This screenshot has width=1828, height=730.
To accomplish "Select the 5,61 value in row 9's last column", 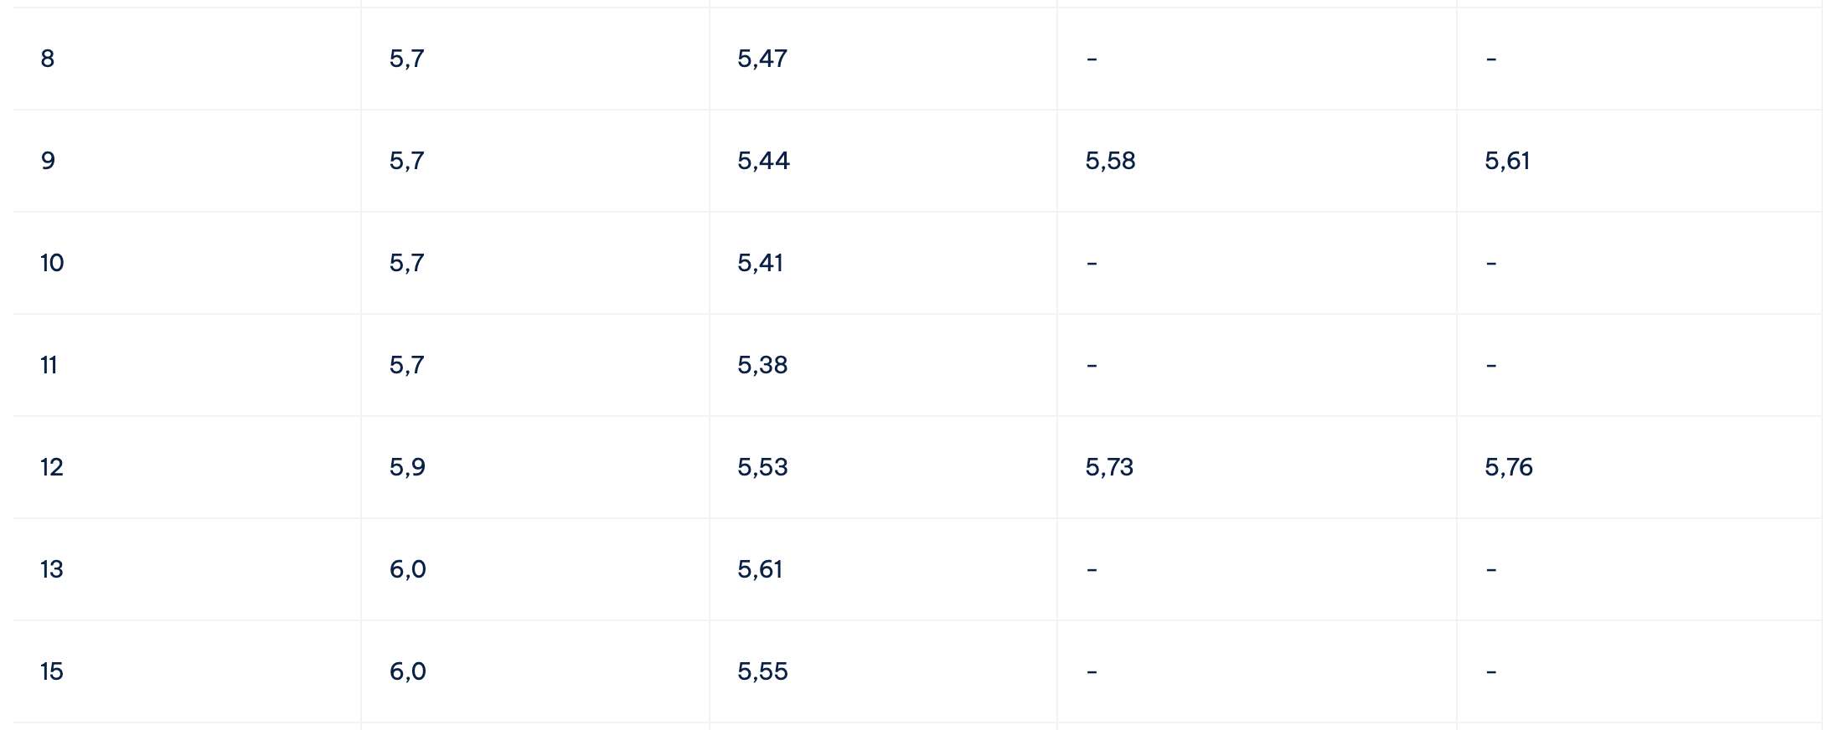I will point(1506,161).
